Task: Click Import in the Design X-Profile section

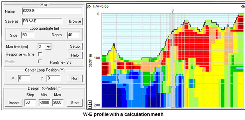Action: (13, 103)
